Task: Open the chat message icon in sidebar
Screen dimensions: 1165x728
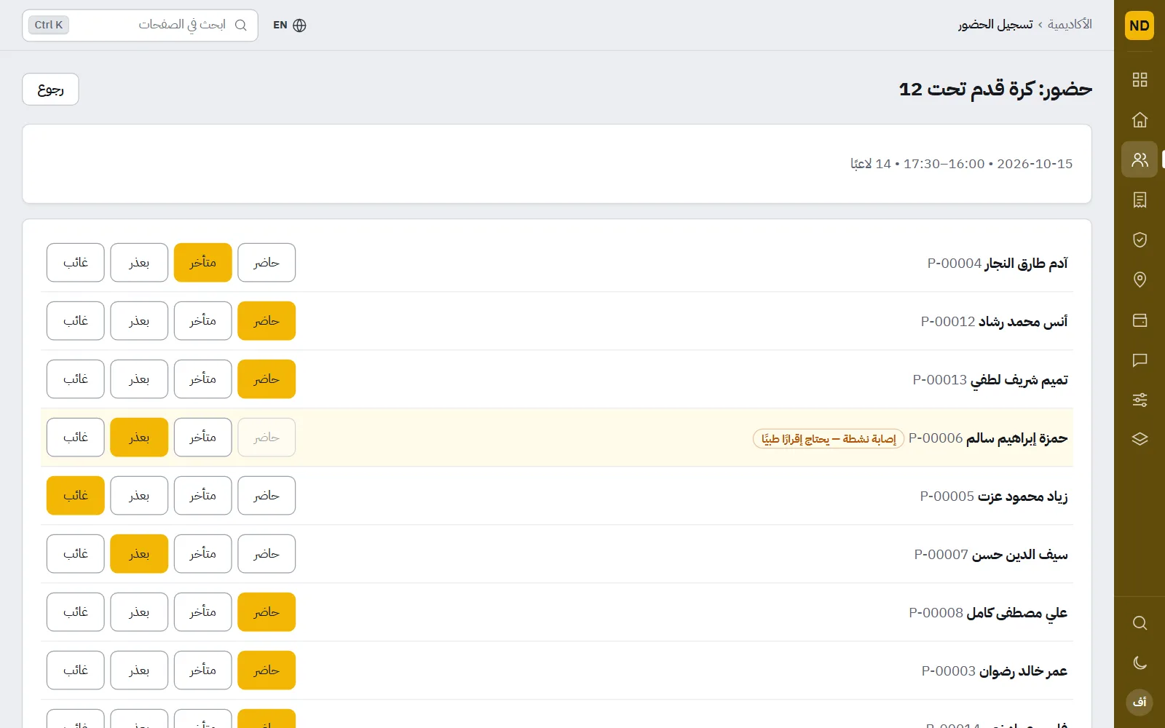Action: [x=1140, y=360]
